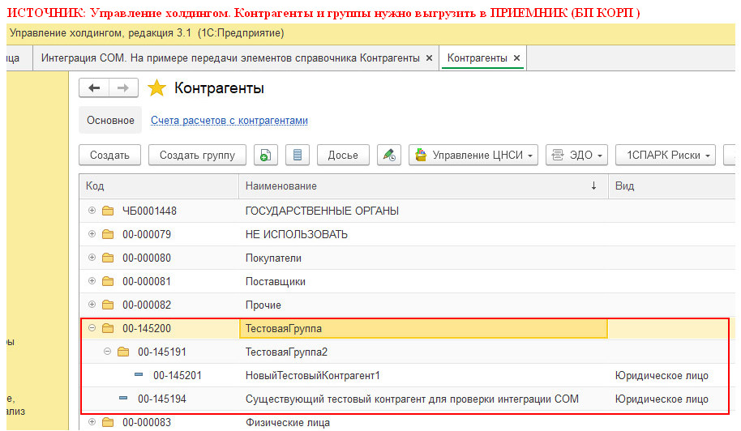Open the 1СПАРК Риски dropdown
This screenshot has height=431, width=741.
pos(666,155)
